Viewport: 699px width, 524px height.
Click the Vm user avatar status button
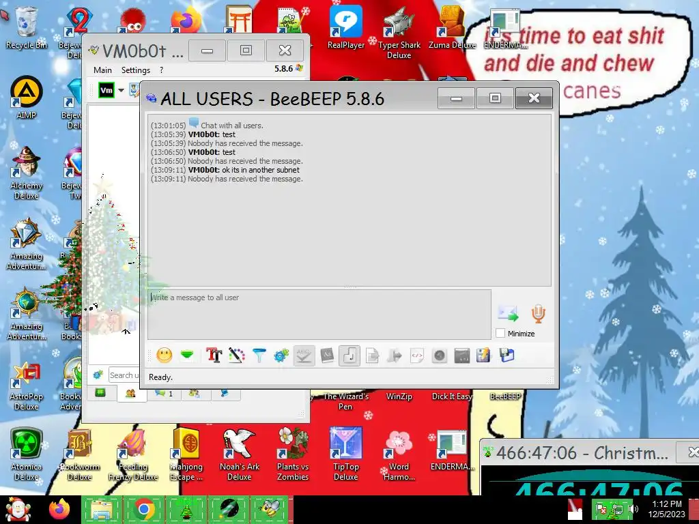click(x=106, y=90)
